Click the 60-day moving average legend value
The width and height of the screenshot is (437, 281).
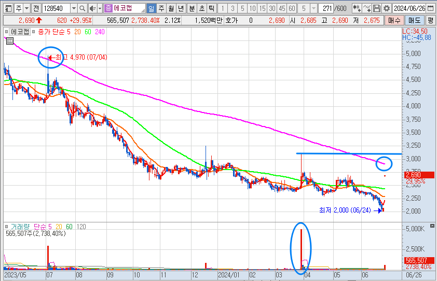tap(88, 32)
